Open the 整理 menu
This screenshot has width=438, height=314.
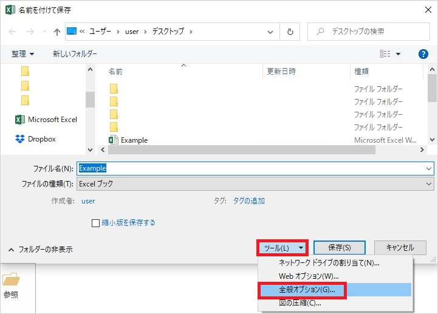coord(22,53)
